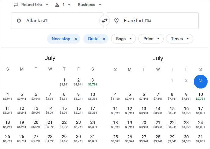Click the Atlanta origin circle icon
The height and width of the screenshot is (149, 210).
(19, 21)
